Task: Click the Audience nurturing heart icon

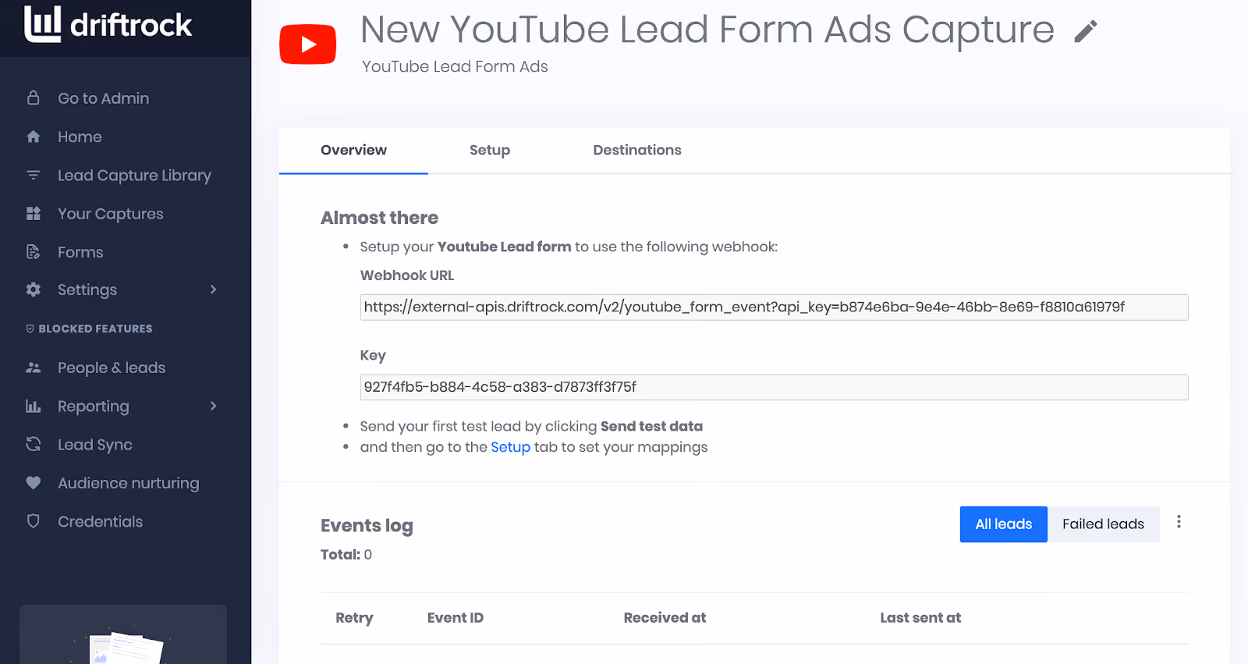Action: point(33,483)
